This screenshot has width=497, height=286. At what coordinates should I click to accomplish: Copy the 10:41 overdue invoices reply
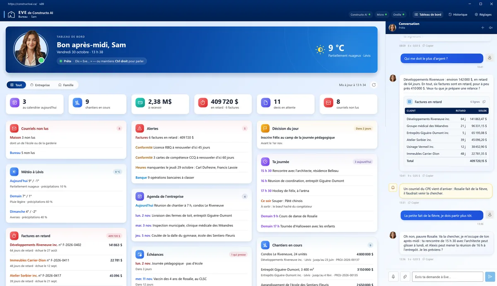pyautogui.click(x=427, y=175)
